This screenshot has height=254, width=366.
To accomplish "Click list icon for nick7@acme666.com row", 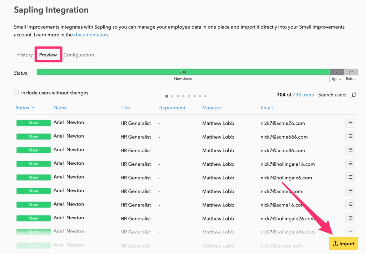I will tap(350, 136).
